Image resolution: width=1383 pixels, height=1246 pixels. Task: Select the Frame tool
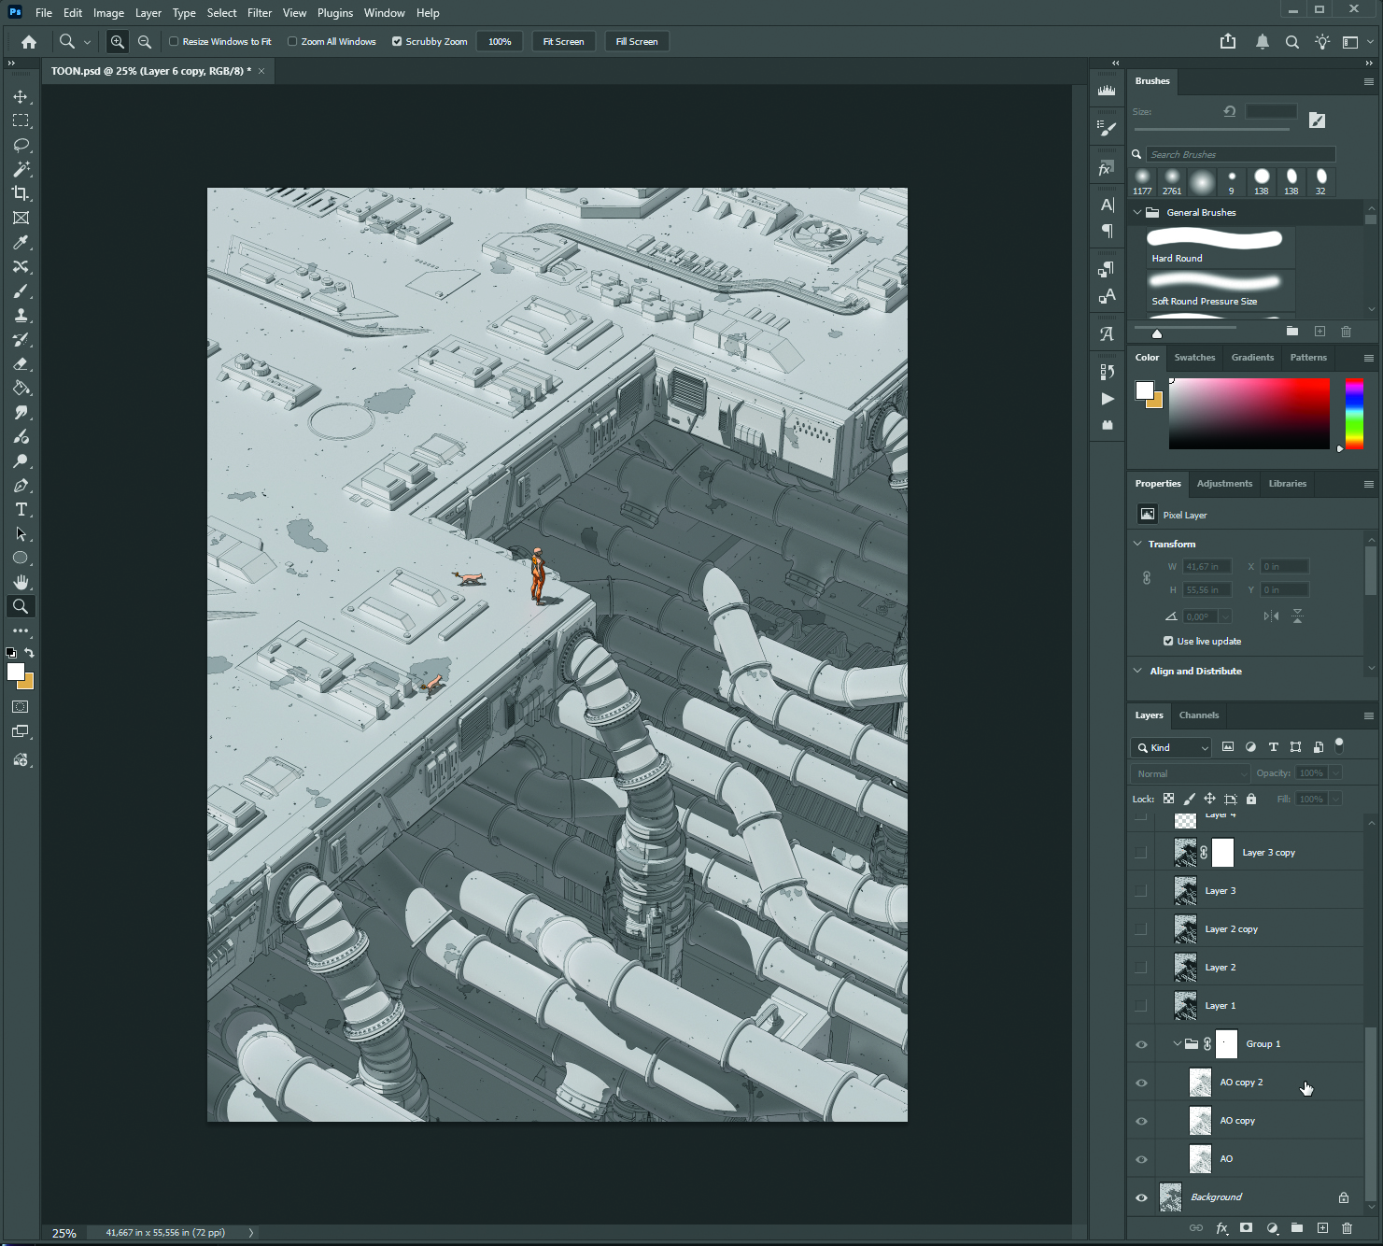click(21, 219)
